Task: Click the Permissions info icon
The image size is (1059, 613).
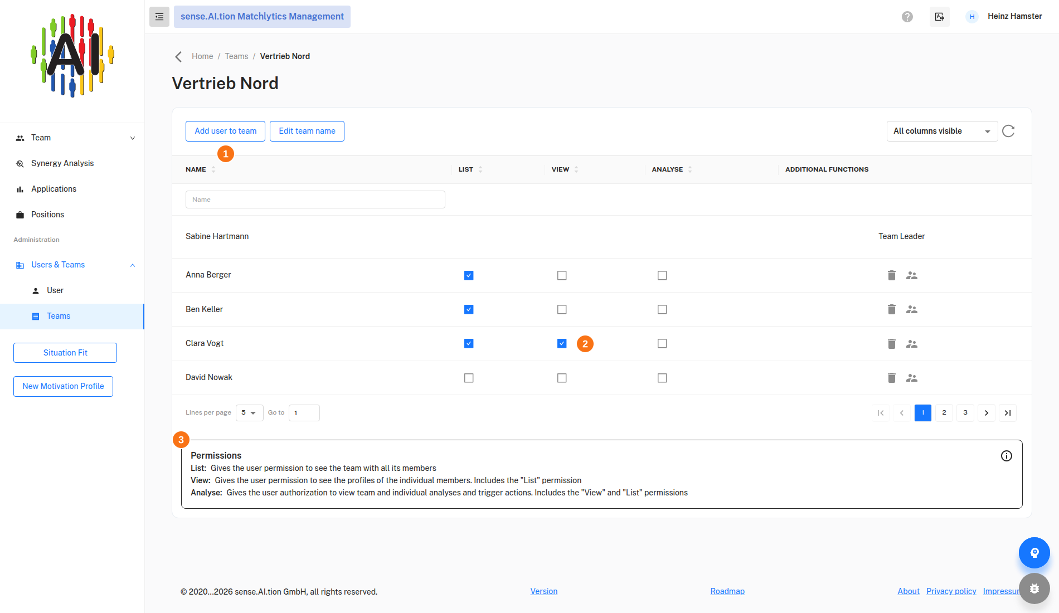Action: tap(1007, 456)
